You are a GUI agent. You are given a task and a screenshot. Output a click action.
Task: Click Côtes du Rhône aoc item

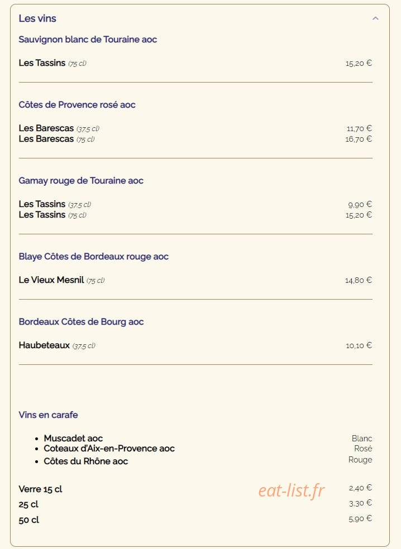(x=86, y=461)
